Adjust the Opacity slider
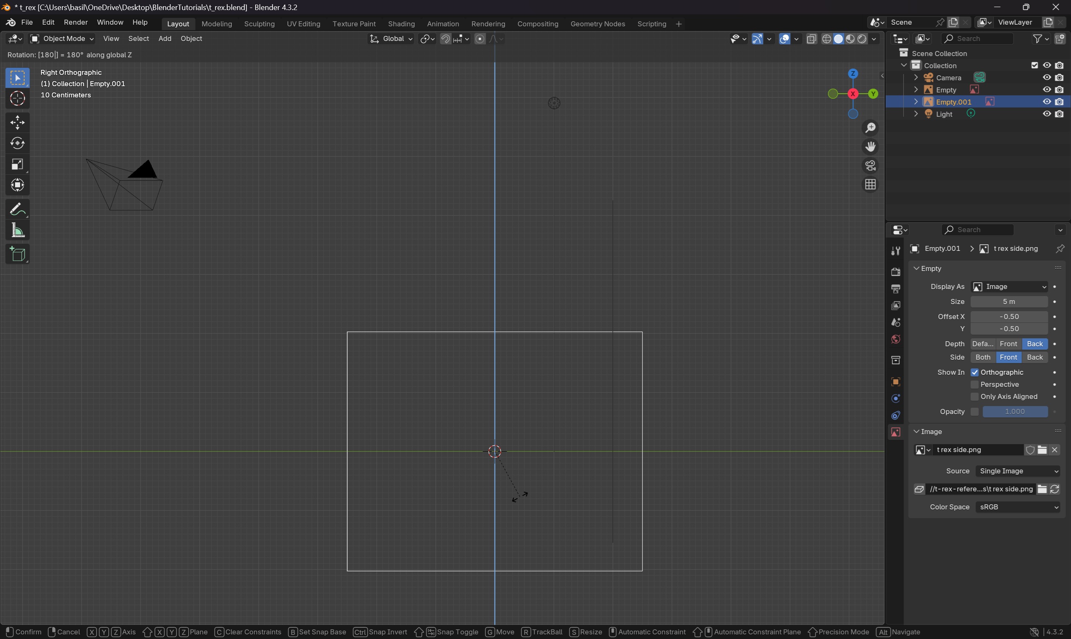 1015,412
